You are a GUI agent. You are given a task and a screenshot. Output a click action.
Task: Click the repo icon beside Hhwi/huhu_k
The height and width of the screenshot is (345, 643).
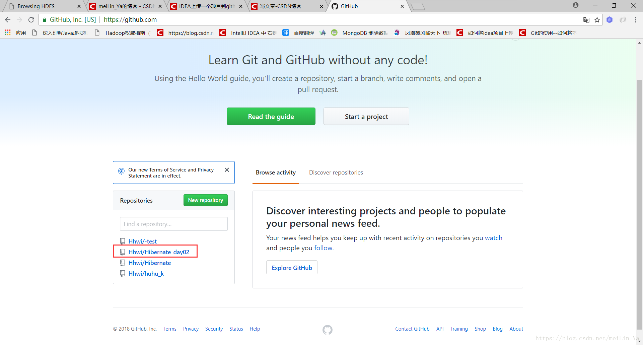[x=123, y=273]
